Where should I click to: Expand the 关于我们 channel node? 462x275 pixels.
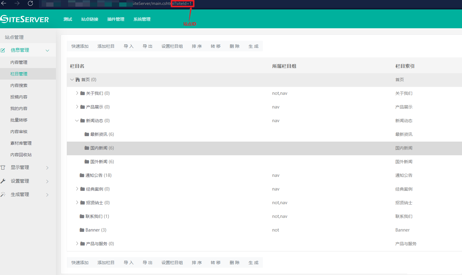tap(77, 93)
